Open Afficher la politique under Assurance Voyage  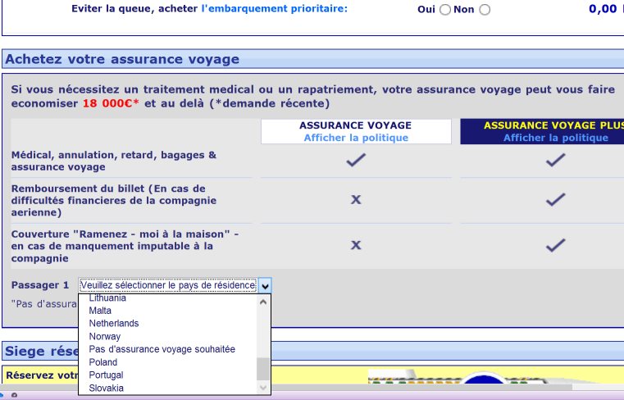[356, 138]
